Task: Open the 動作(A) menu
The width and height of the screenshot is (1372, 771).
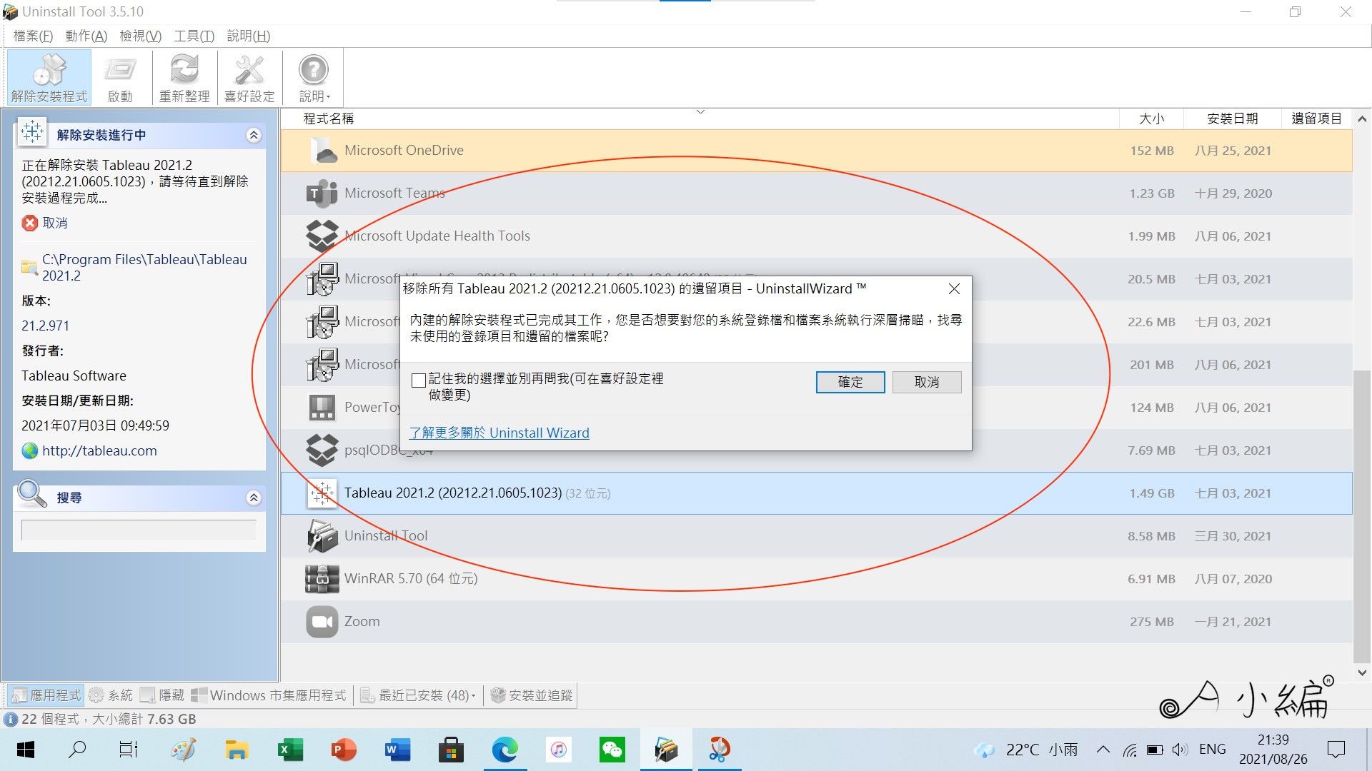Action: pyautogui.click(x=86, y=36)
